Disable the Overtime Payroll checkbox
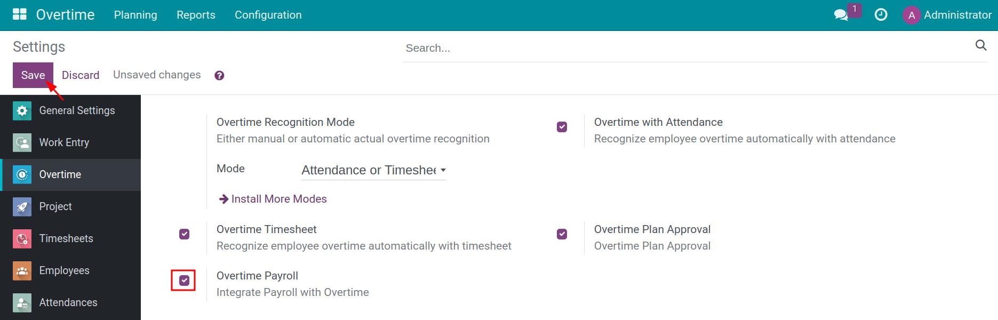Viewport: 998px width, 320px height. 184,281
